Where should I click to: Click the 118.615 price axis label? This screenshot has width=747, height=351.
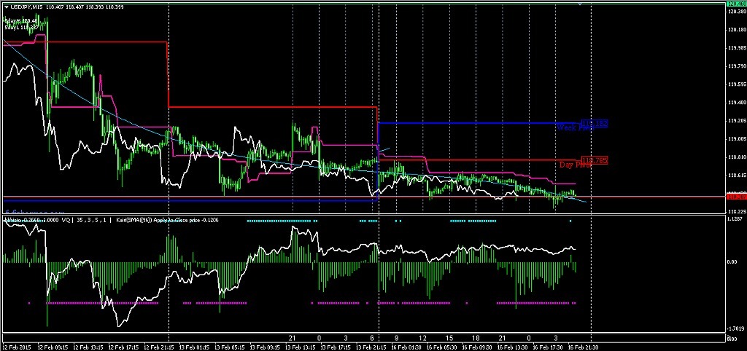click(x=736, y=175)
